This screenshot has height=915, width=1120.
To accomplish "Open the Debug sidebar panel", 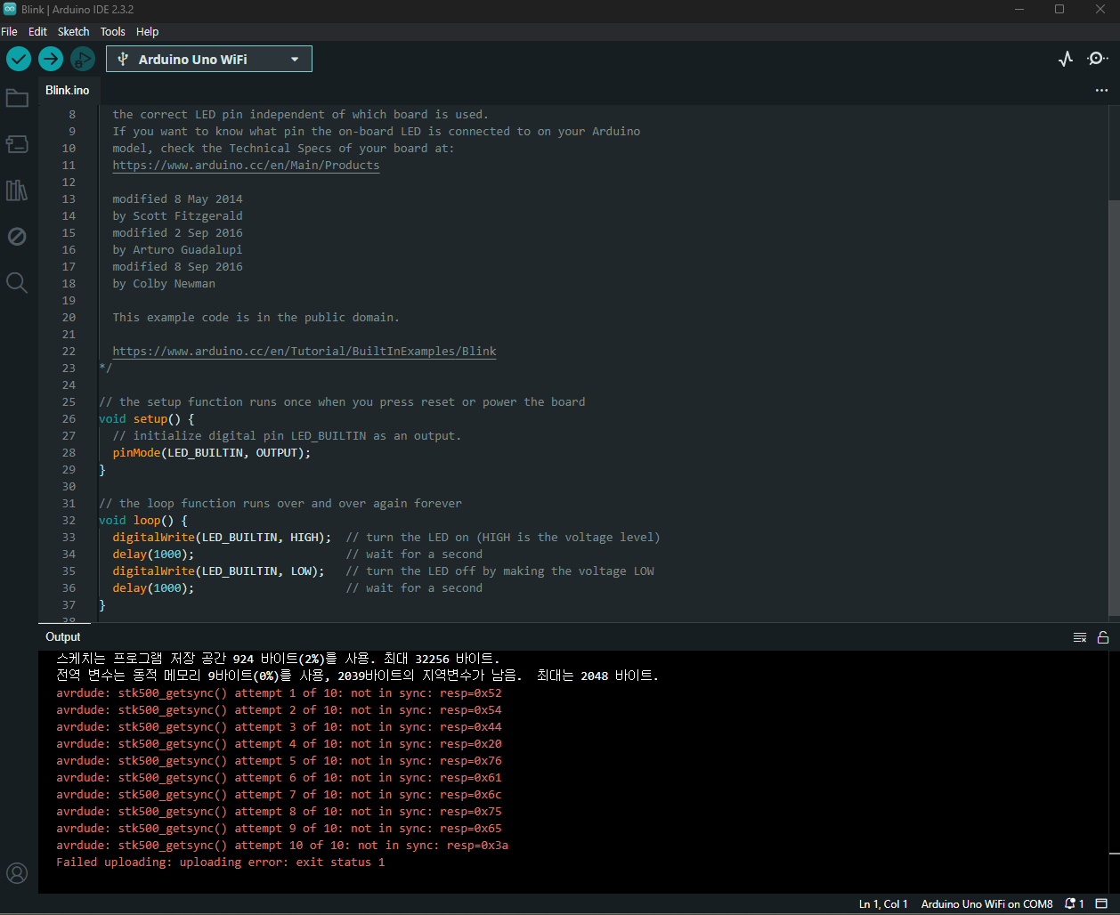I will [17, 237].
